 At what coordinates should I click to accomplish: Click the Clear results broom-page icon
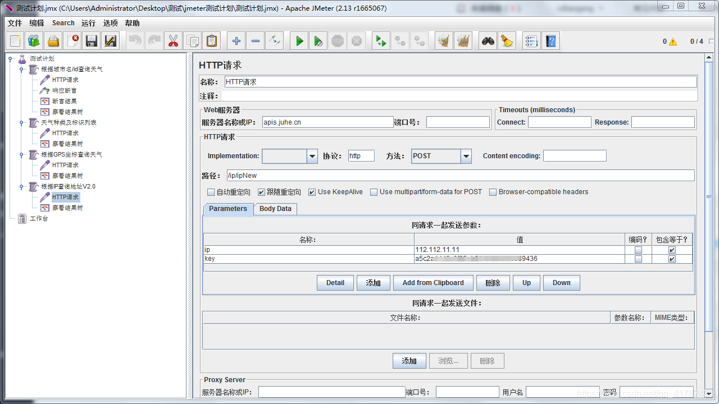click(x=444, y=41)
